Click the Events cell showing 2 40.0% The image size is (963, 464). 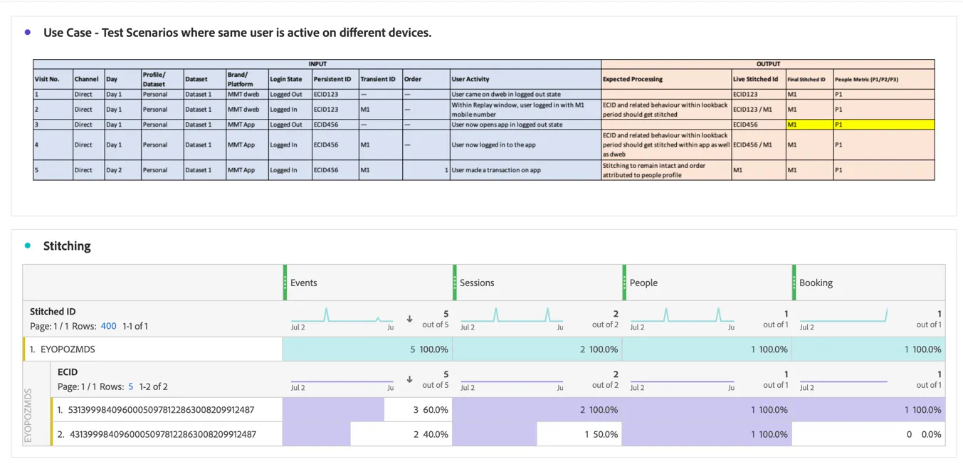coord(367,434)
